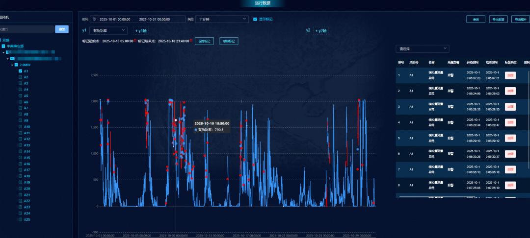Click the 查询 query button
The image size is (530, 238).
coord(476,20)
